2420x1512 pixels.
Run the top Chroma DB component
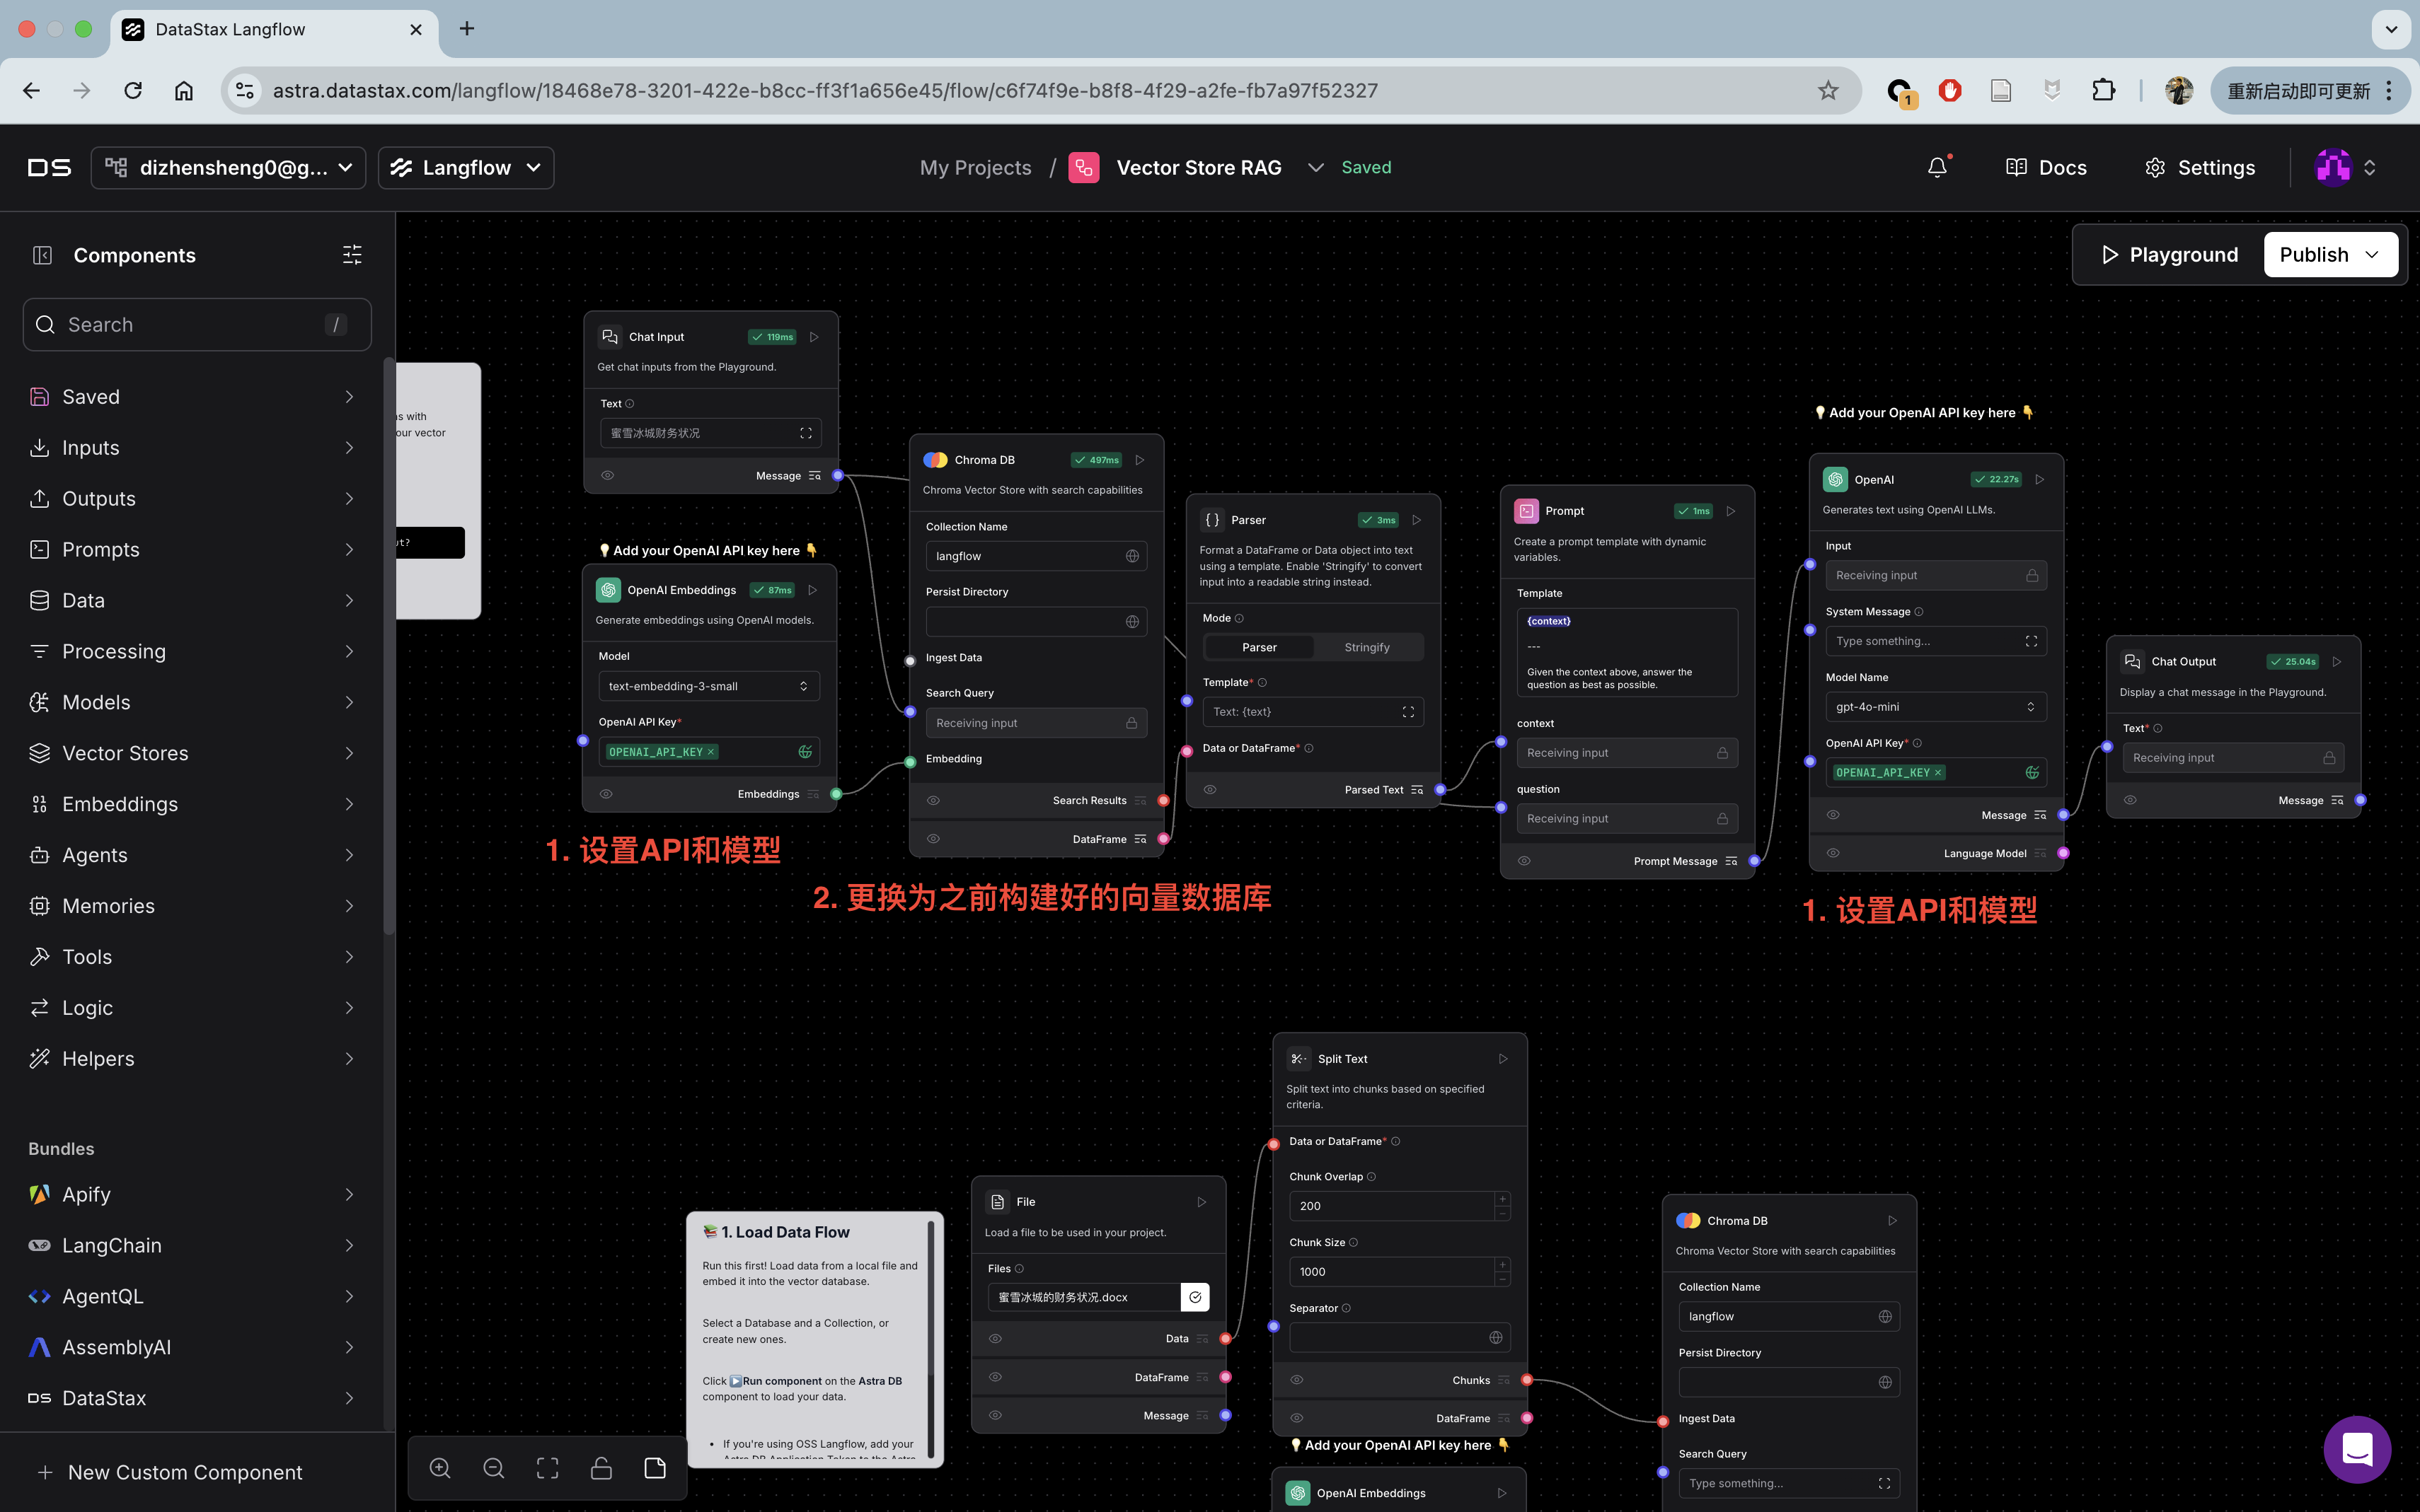pyautogui.click(x=1139, y=460)
